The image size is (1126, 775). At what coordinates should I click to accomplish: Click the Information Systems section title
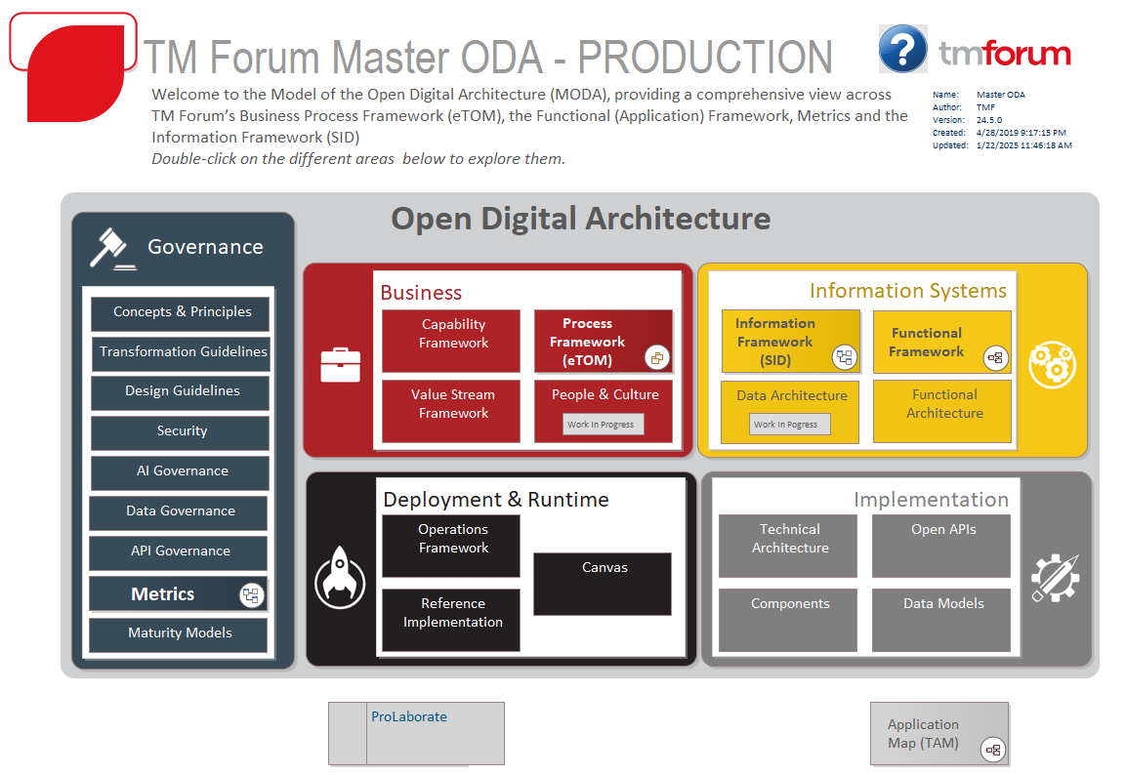pyautogui.click(x=907, y=291)
